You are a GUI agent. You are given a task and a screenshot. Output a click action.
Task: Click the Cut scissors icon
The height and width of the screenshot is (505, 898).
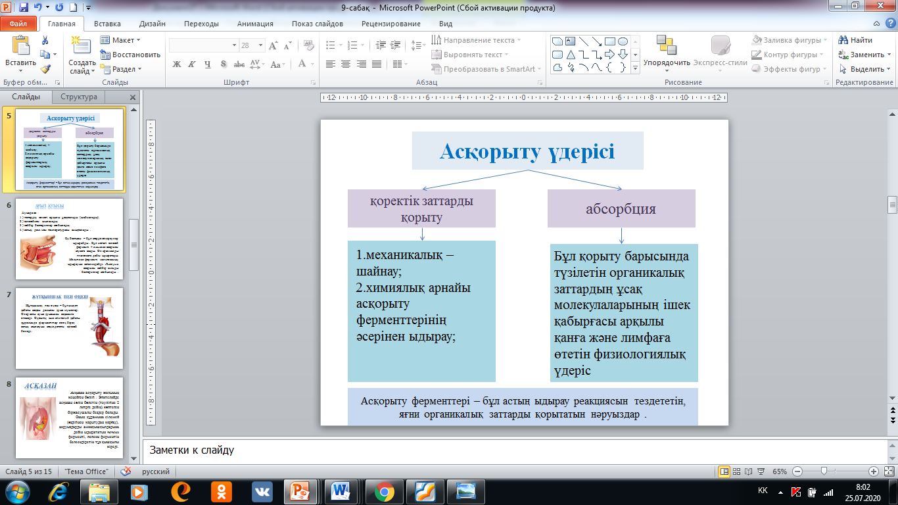coord(45,40)
